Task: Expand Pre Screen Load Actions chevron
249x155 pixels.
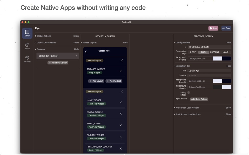Action: pos(174,108)
